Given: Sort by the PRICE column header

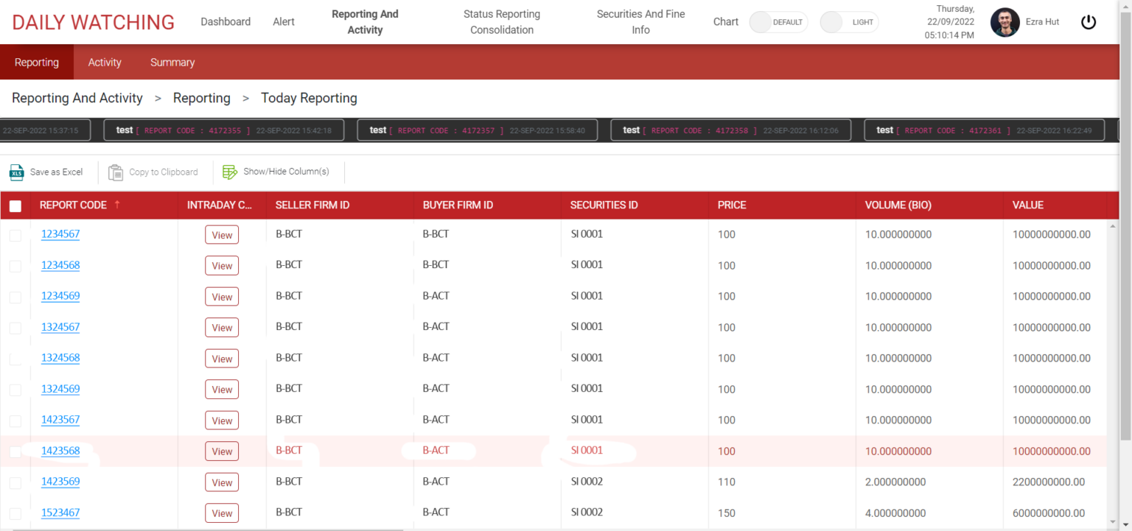Looking at the screenshot, I should click(732, 205).
